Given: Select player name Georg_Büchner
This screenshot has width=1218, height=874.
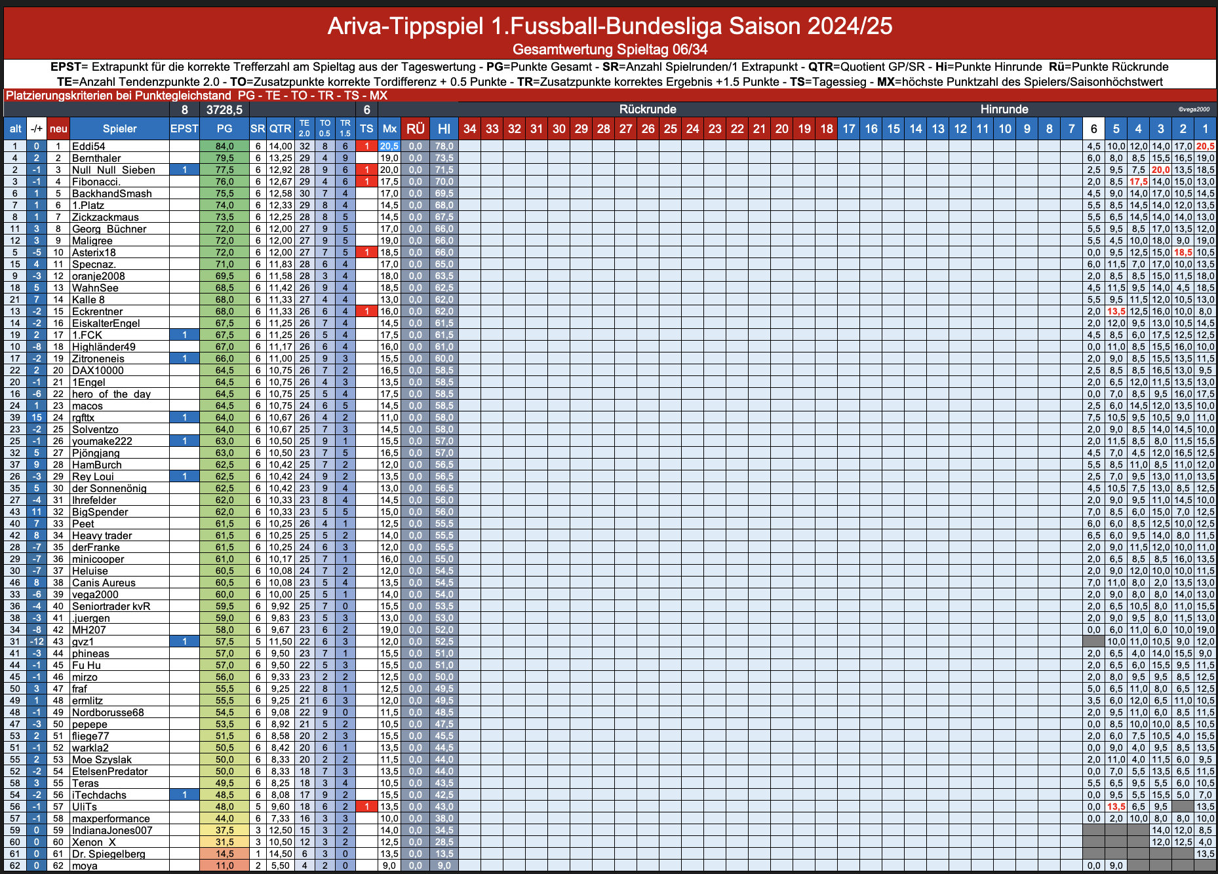Looking at the screenshot, I should (109, 229).
